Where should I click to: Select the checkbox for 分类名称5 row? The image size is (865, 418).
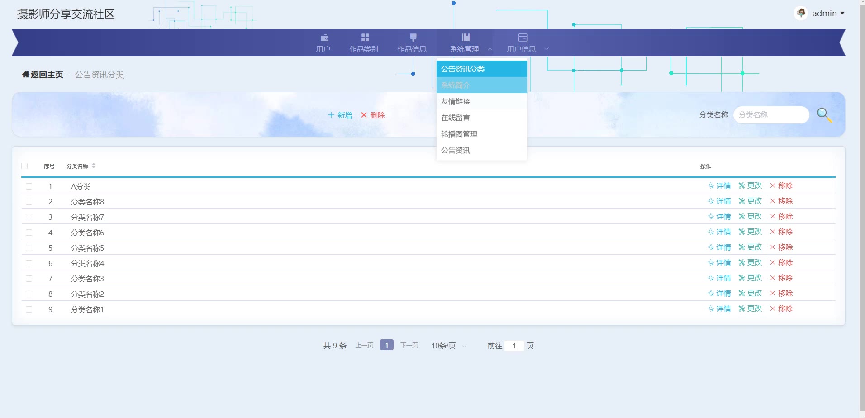coord(29,248)
